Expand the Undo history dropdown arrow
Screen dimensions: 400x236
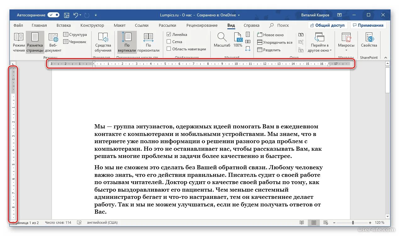81,15
